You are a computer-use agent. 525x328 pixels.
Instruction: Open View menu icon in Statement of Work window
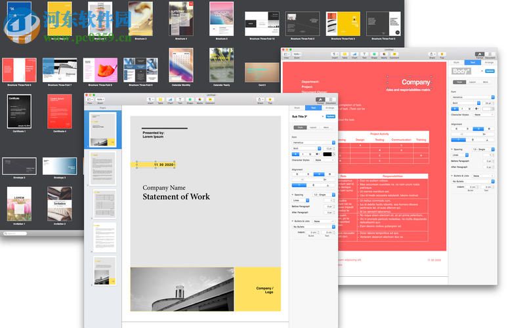[x=90, y=100]
